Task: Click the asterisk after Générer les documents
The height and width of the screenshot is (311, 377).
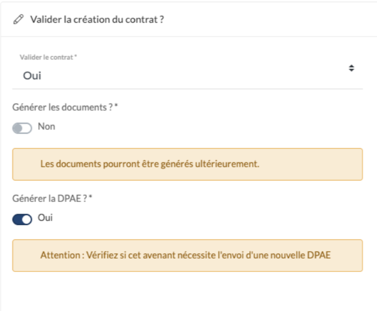Action: point(116,105)
